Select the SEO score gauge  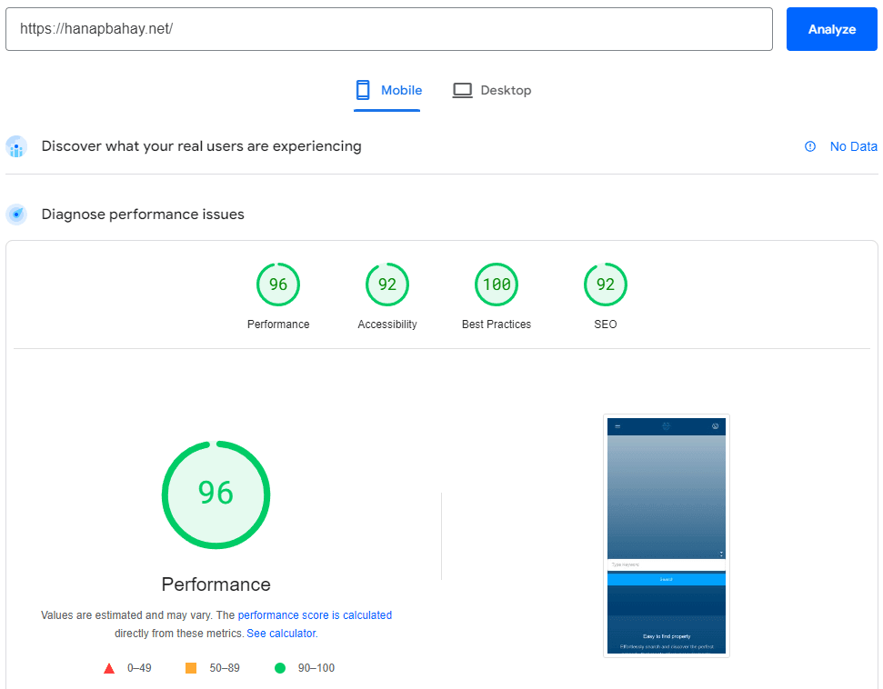pos(606,285)
